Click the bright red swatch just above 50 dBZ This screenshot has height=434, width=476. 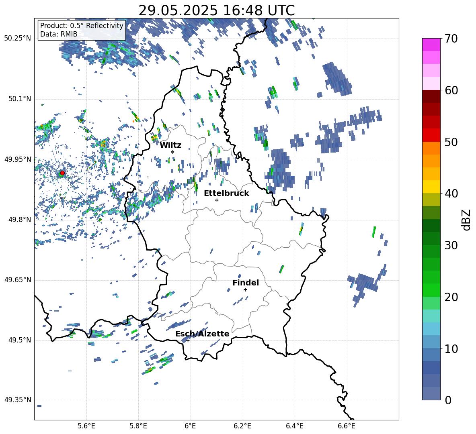(x=431, y=135)
